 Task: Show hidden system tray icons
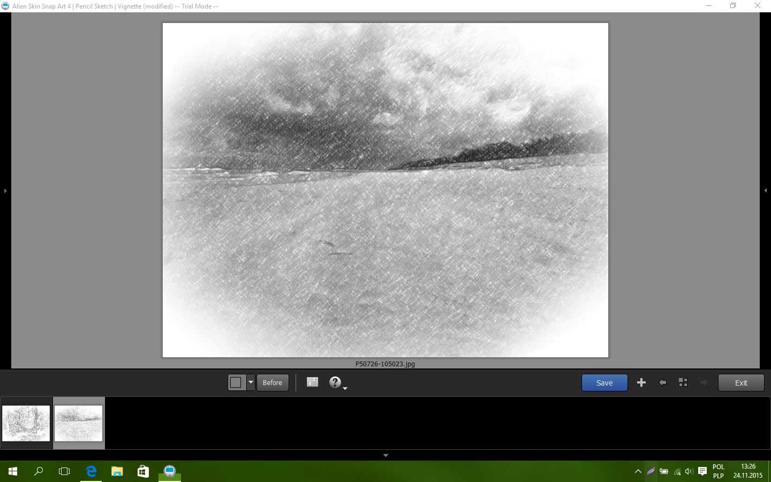pos(638,472)
